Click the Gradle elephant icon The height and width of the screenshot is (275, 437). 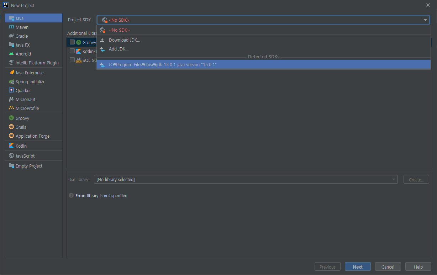click(x=11, y=36)
